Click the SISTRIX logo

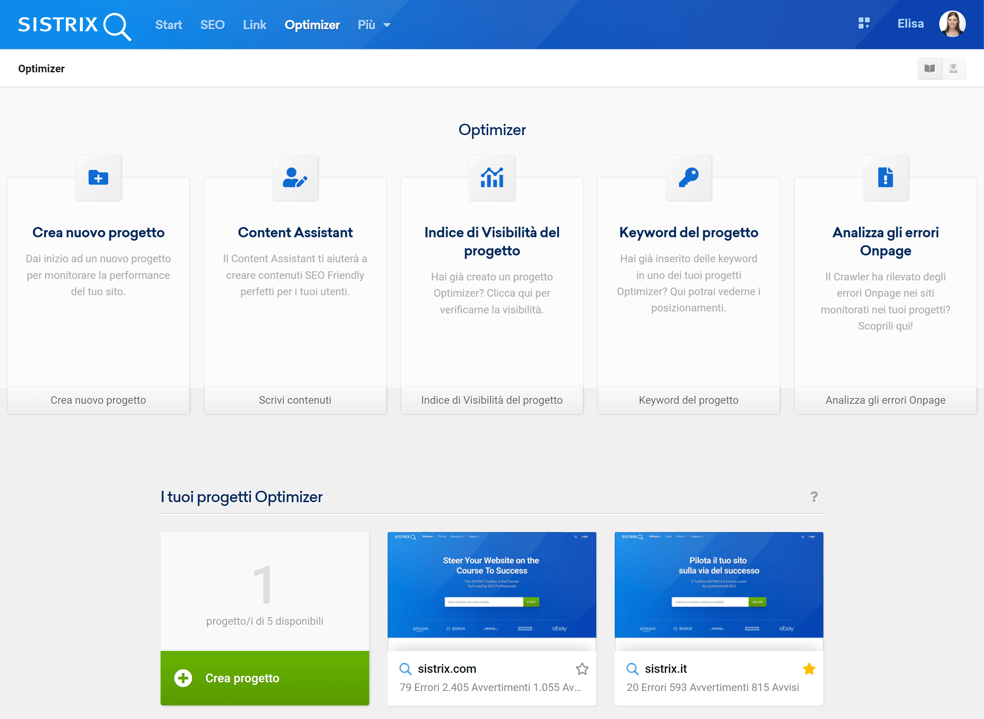[x=75, y=26]
